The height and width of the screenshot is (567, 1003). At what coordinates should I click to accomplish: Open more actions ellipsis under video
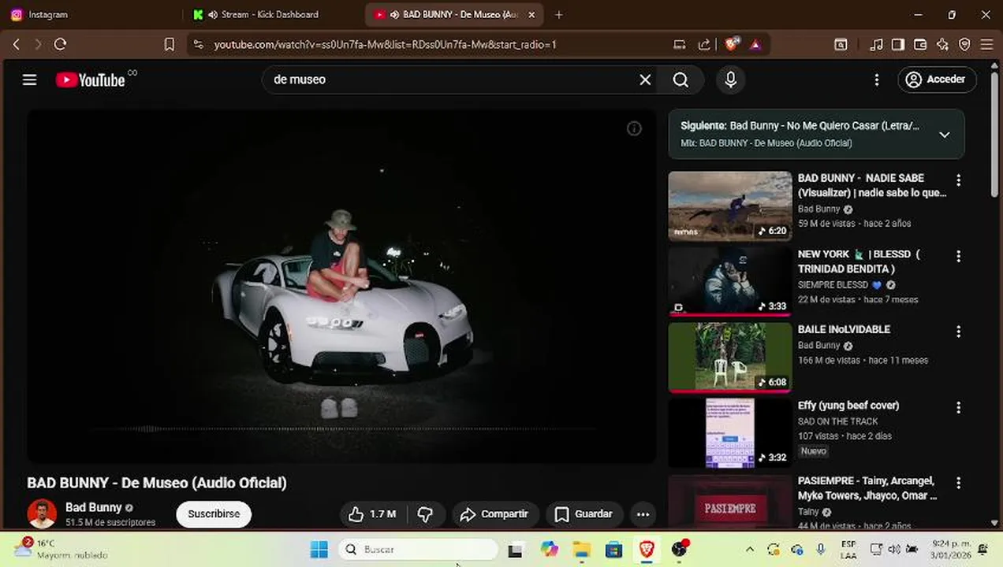click(643, 514)
